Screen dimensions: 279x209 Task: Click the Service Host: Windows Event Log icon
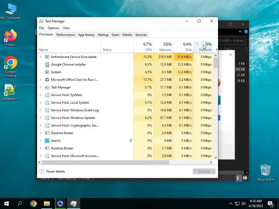click(x=47, y=110)
